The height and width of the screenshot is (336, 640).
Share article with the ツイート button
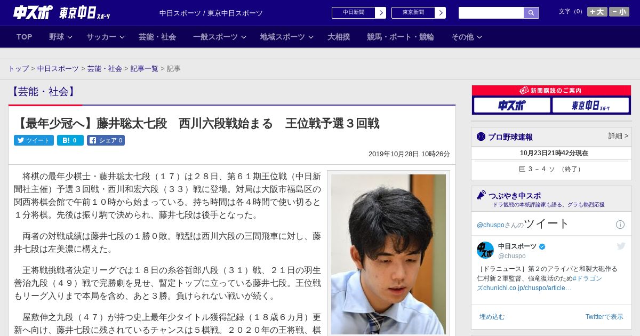coord(34,140)
